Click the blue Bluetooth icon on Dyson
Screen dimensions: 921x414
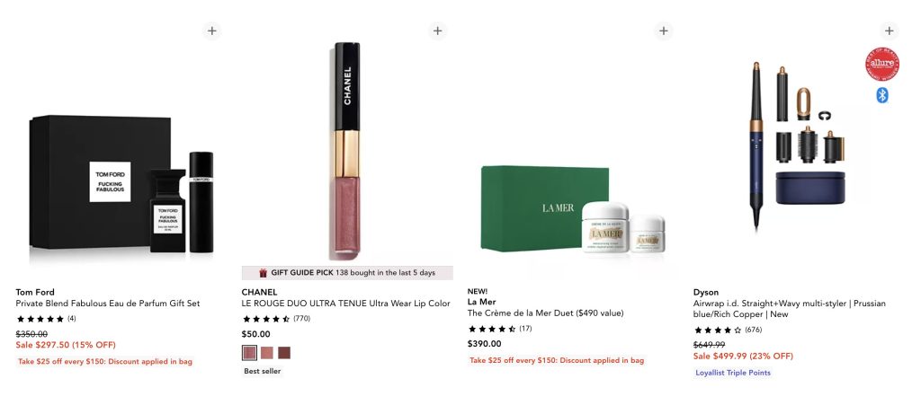click(x=882, y=95)
